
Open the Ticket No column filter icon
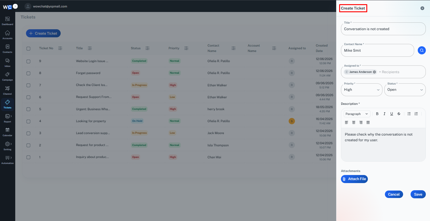[60, 48]
